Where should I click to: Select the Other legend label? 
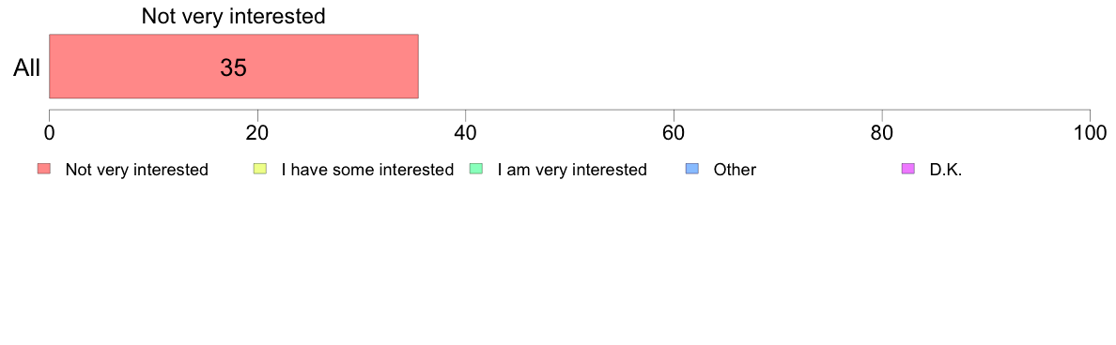click(x=735, y=170)
